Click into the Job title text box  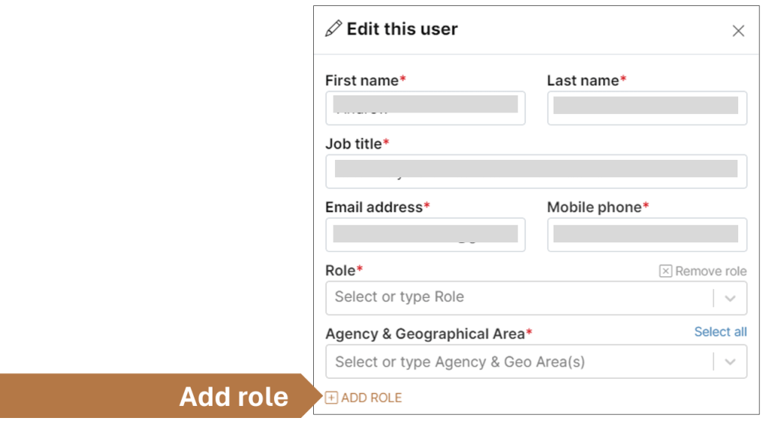pyautogui.click(x=535, y=171)
